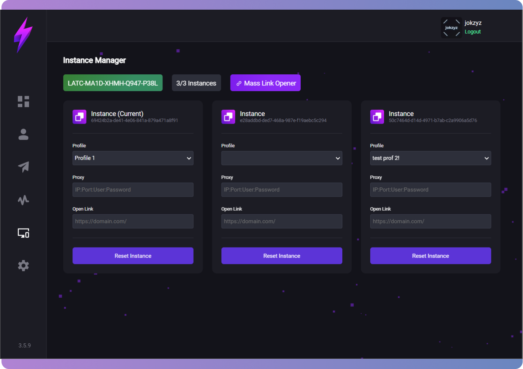The image size is (523, 369).
Task: Focus the Open Link field in third instance
Action: point(430,221)
